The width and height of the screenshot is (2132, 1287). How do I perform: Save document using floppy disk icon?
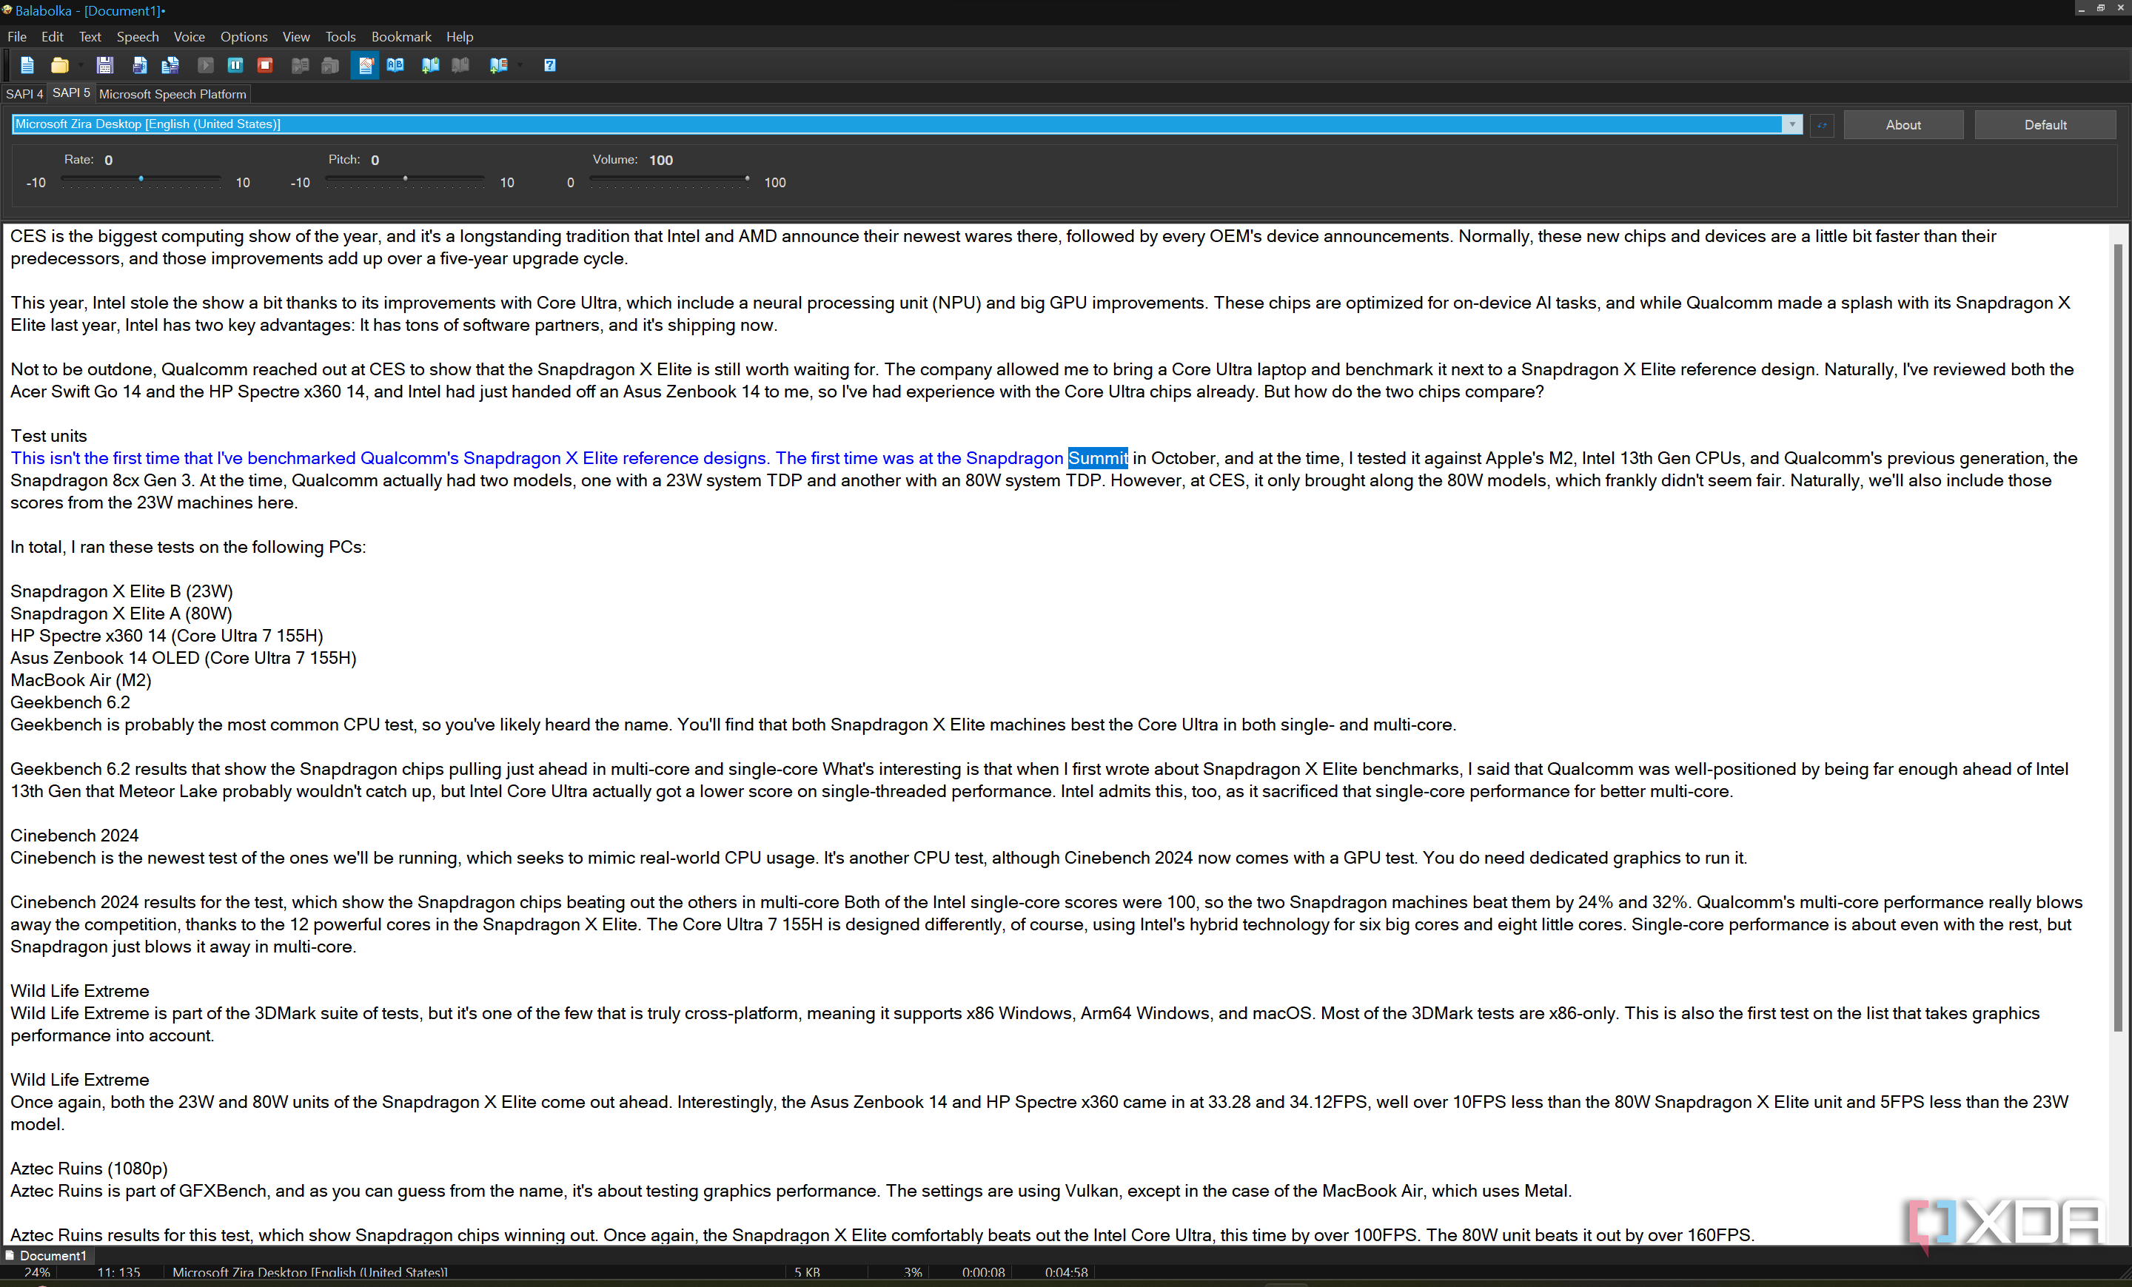(104, 65)
